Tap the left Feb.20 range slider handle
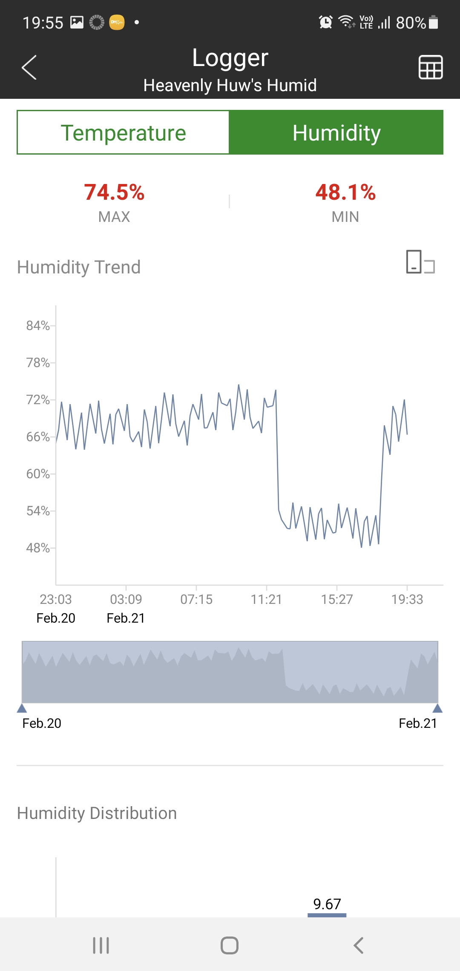Screen dimensions: 460x971 click(x=22, y=708)
